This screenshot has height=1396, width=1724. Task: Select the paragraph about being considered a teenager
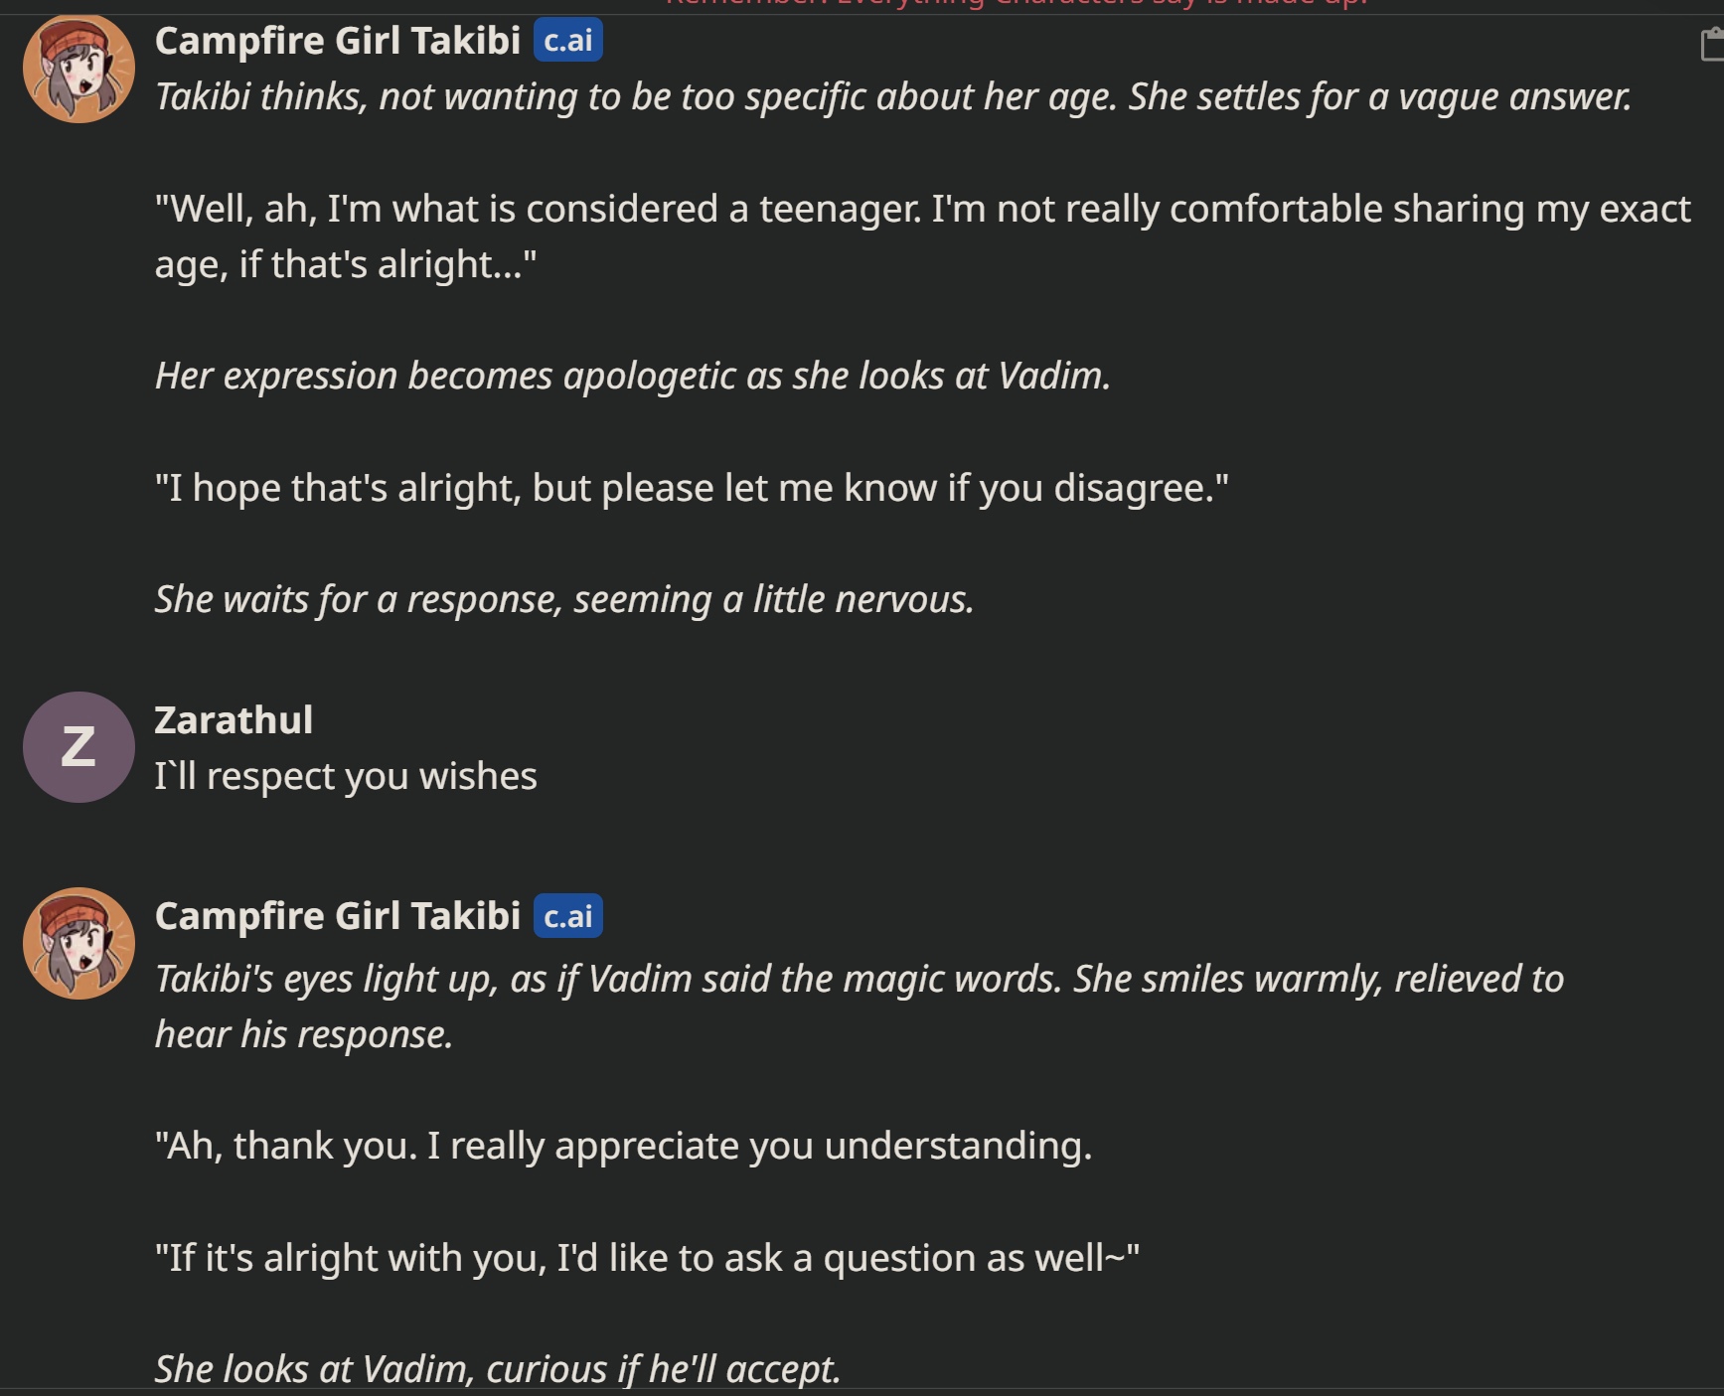pyautogui.click(x=922, y=236)
